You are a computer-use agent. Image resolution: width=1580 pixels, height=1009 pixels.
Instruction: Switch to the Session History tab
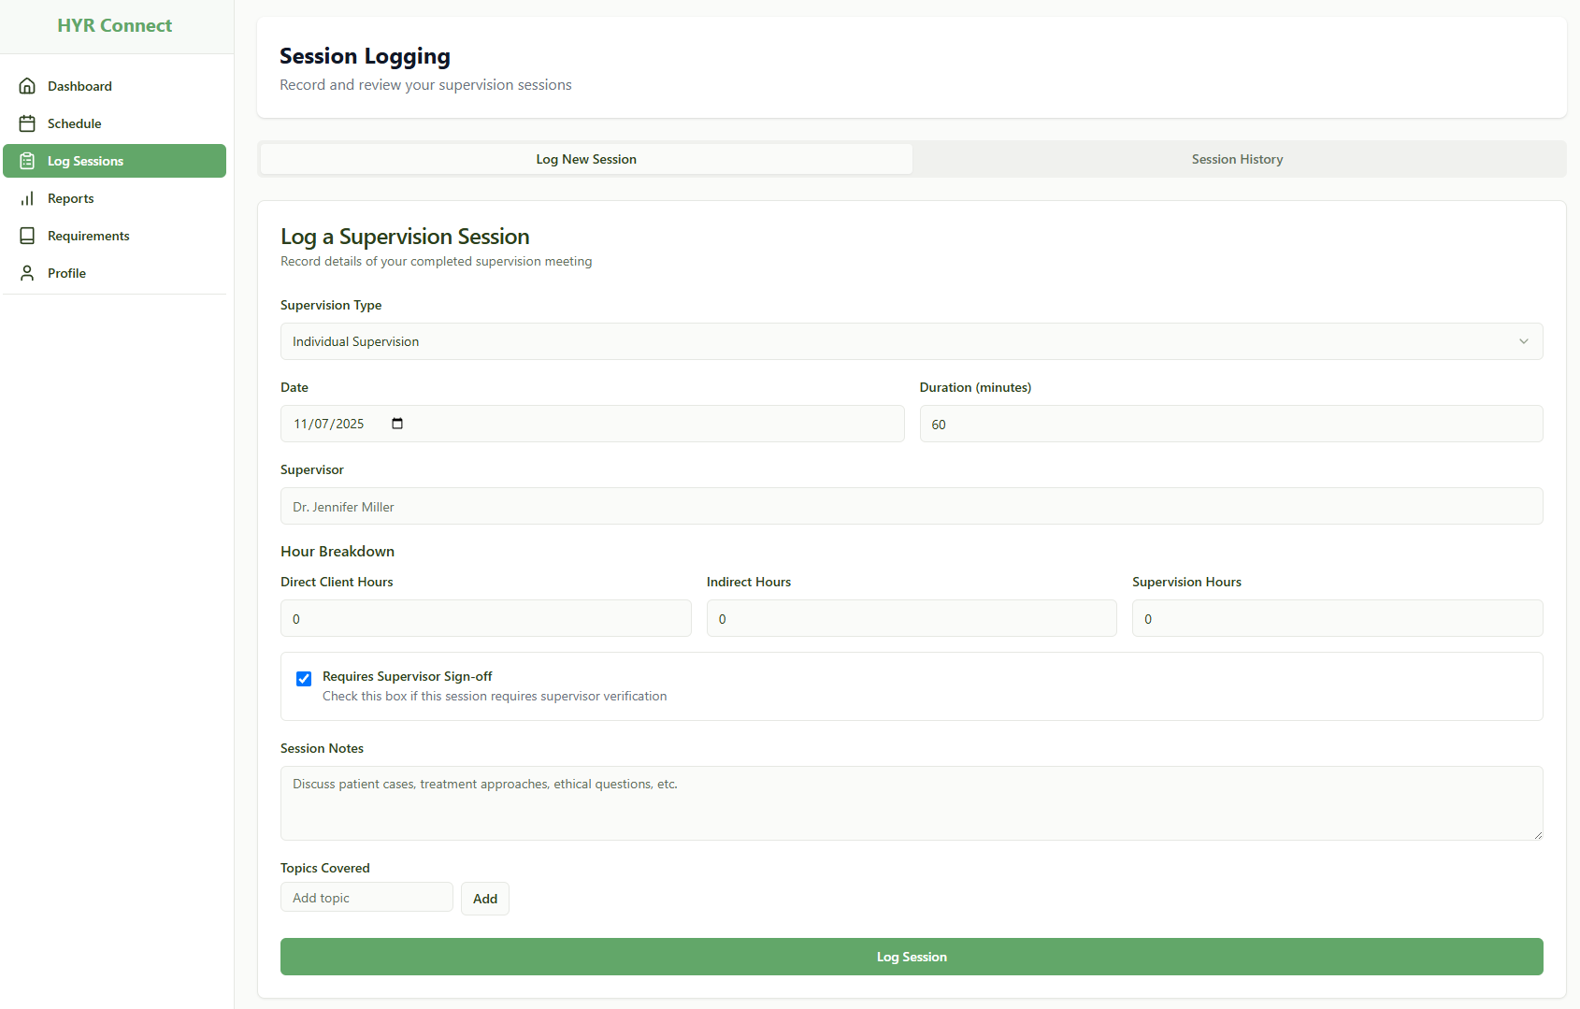(x=1236, y=158)
